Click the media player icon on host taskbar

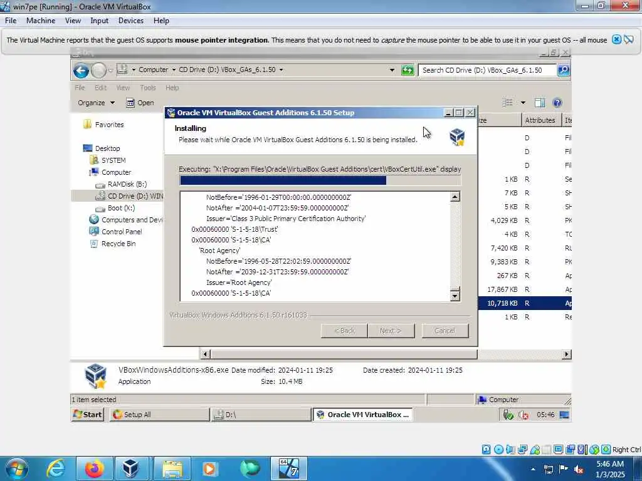209,468
